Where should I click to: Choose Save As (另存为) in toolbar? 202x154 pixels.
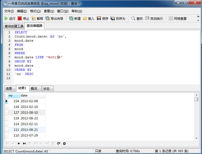(x=118, y=19)
